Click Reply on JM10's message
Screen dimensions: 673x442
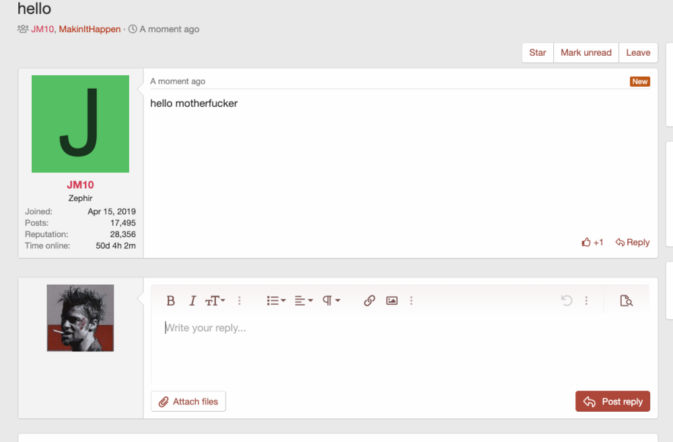(x=633, y=242)
